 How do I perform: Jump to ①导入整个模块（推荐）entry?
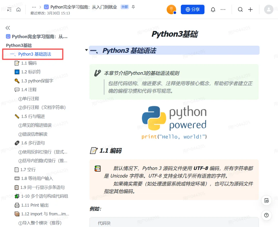[x=40, y=223]
